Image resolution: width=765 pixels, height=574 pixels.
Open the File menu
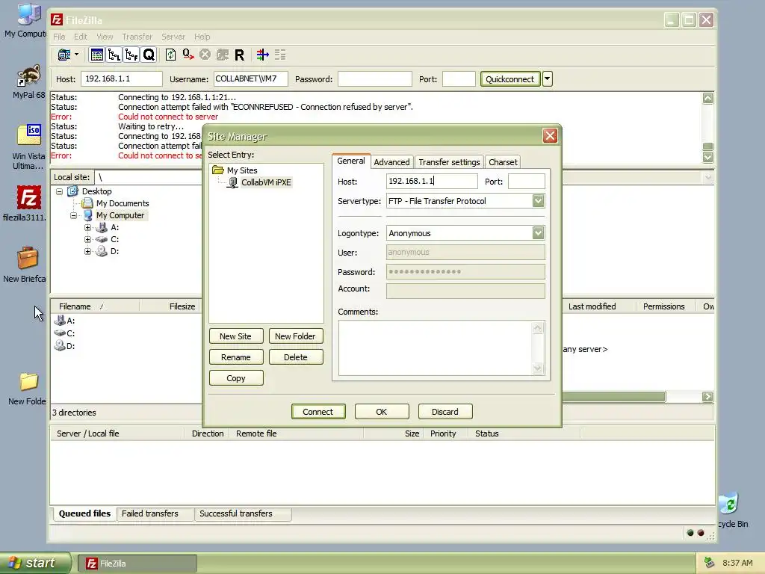point(59,37)
